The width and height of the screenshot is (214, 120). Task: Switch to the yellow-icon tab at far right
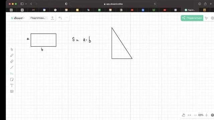pos(205,10)
